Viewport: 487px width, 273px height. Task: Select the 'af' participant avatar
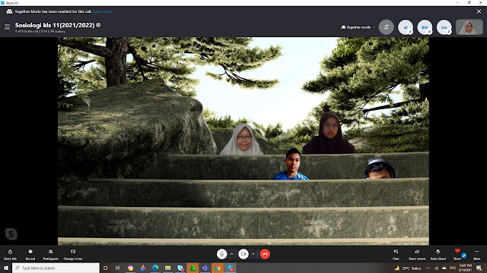click(x=406, y=27)
